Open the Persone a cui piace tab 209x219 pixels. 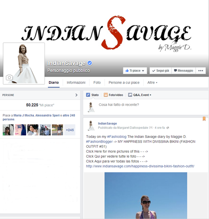click(x=124, y=83)
